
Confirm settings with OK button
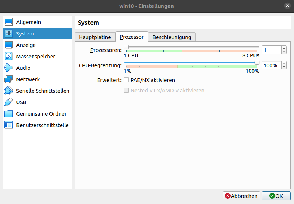click(x=276, y=196)
